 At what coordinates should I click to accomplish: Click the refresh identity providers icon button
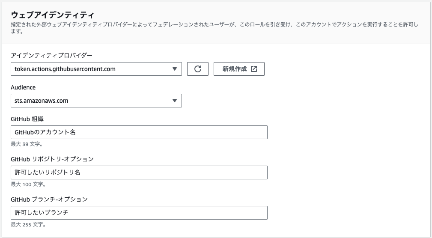point(198,69)
